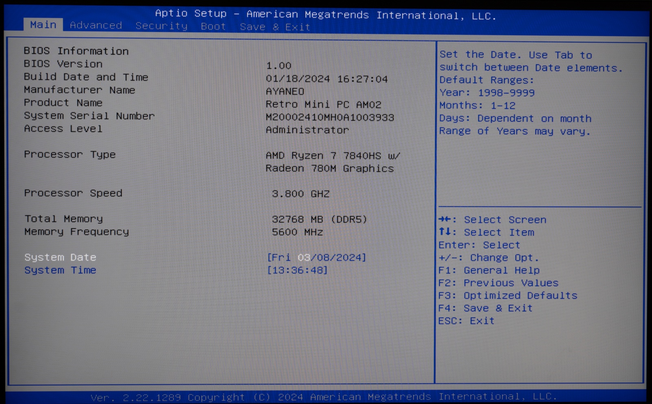The image size is (652, 404).
Task: Select the System Date label
Action: point(60,257)
